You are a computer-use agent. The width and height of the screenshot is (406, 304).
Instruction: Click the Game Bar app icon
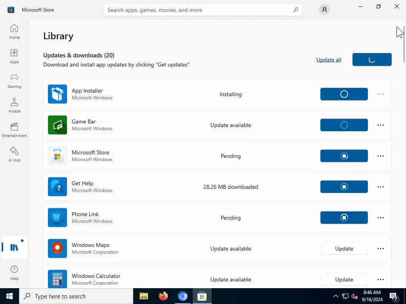click(x=57, y=125)
